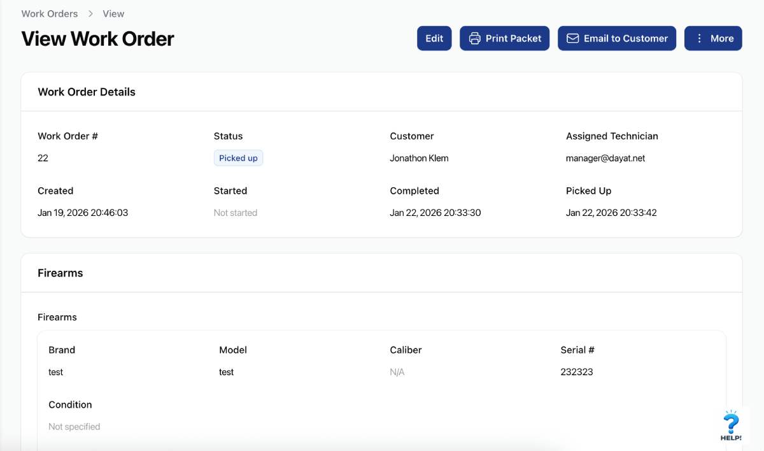Click the envelope icon on Email to Customer

pos(574,38)
